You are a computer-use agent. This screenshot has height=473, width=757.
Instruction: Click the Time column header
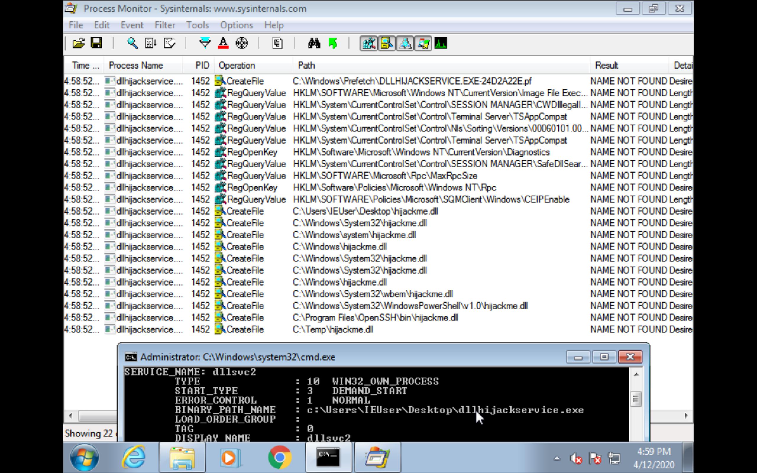(84, 65)
